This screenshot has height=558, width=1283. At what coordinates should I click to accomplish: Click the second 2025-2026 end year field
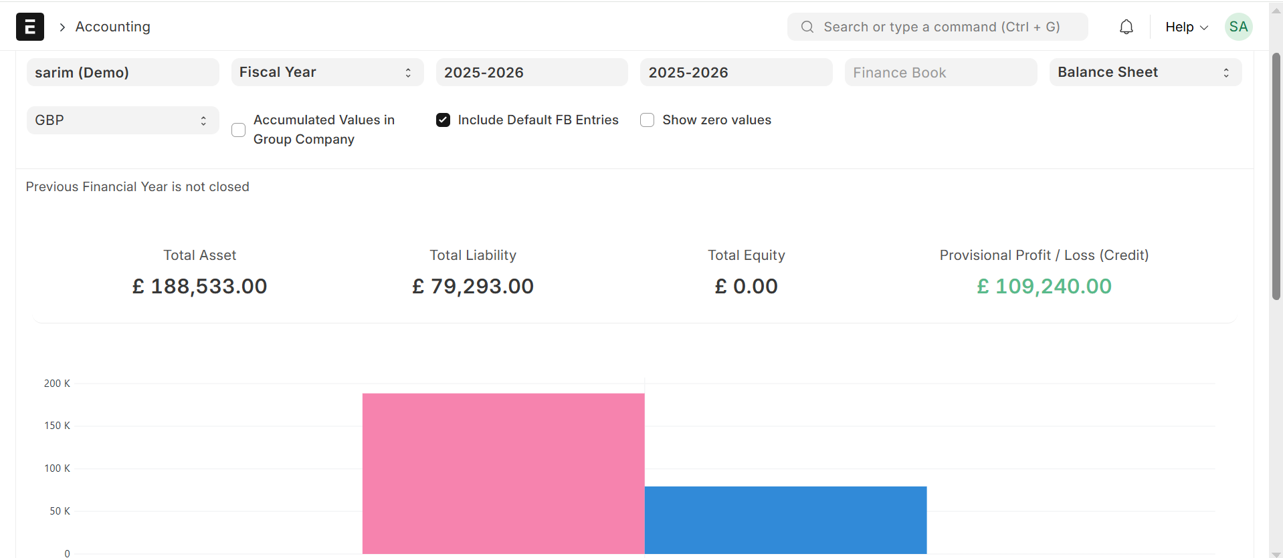point(736,72)
